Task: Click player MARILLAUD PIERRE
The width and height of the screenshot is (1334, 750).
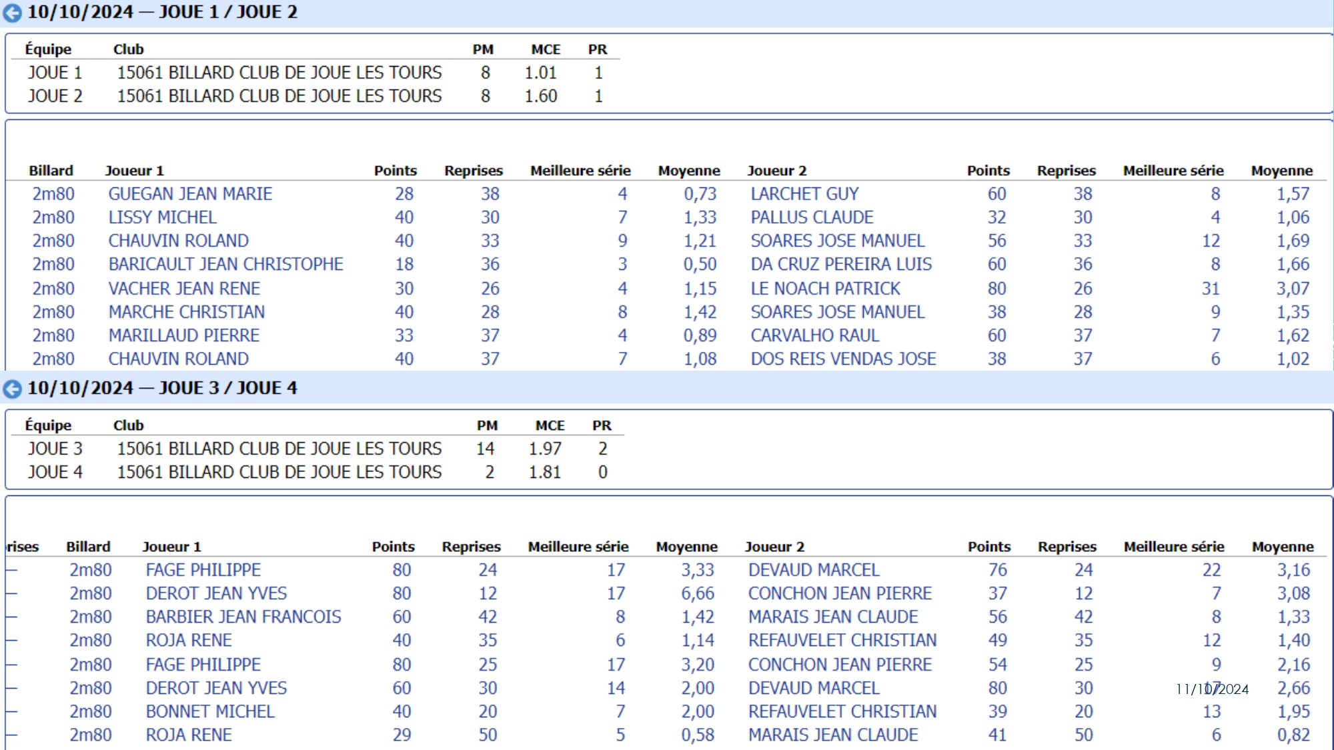Action: pos(183,335)
